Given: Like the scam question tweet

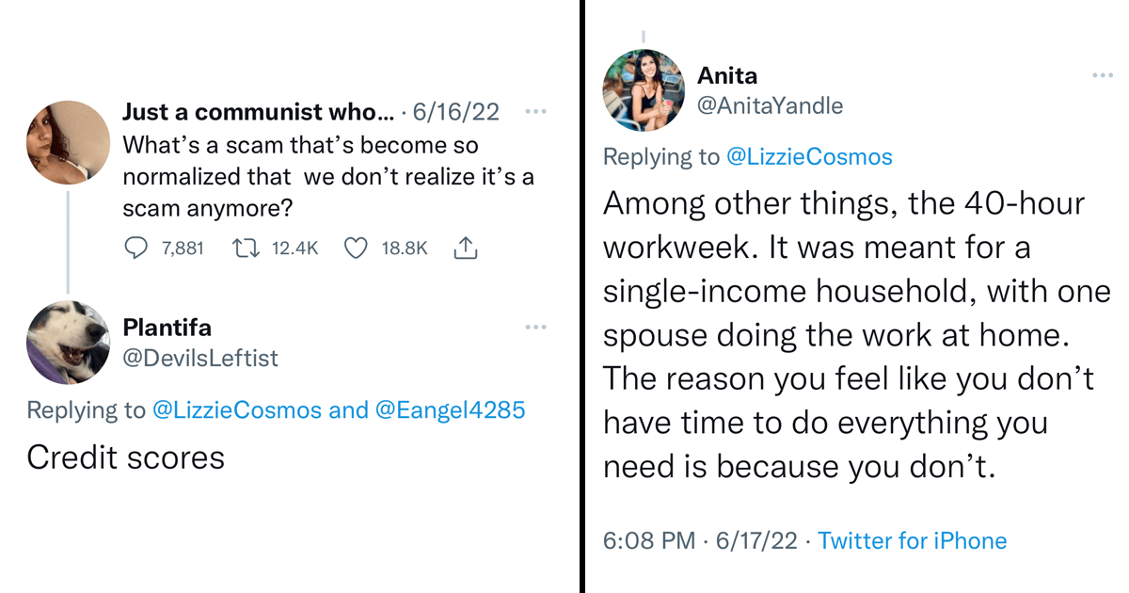Looking at the screenshot, I should [x=355, y=248].
